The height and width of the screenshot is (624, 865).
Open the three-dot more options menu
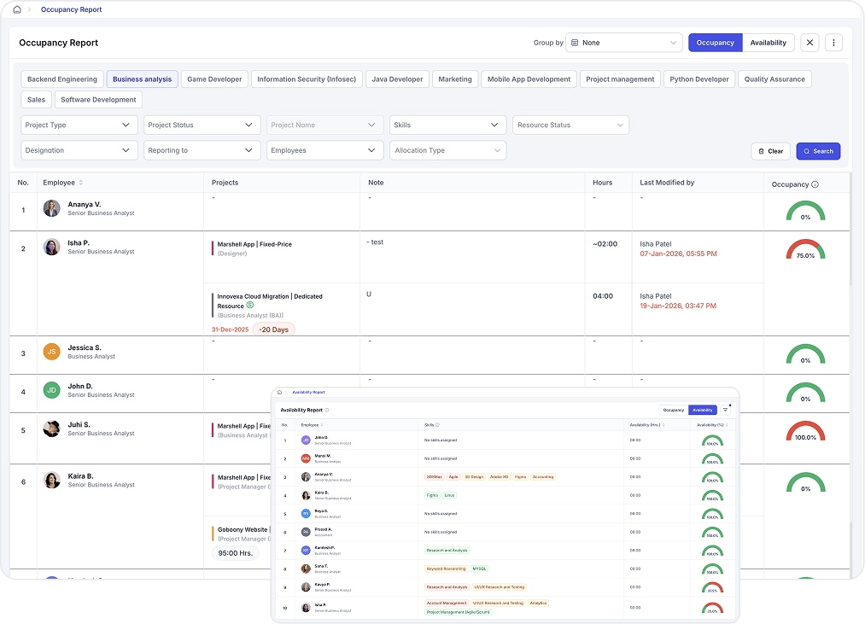point(833,43)
